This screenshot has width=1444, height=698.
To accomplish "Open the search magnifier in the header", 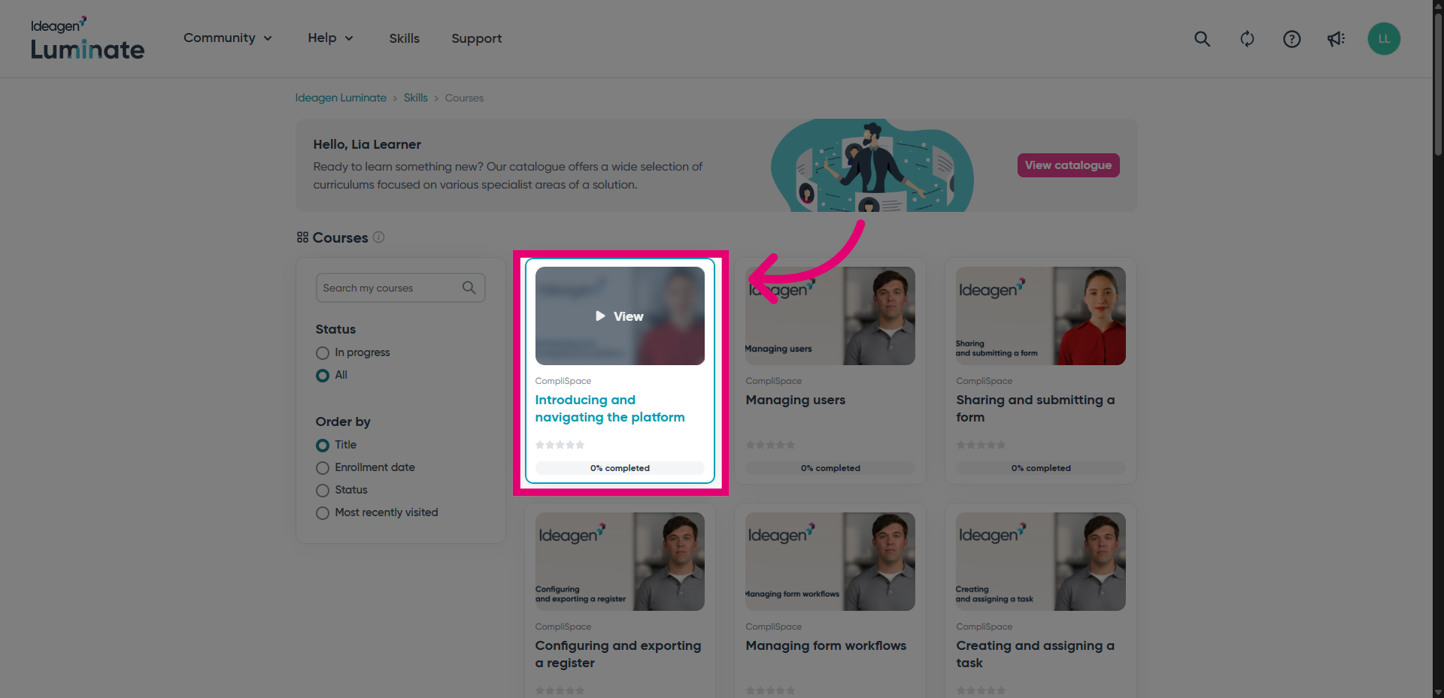I will pos(1202,39).
